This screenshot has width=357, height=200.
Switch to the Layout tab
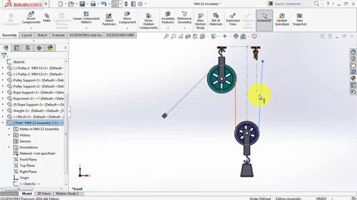27,35
